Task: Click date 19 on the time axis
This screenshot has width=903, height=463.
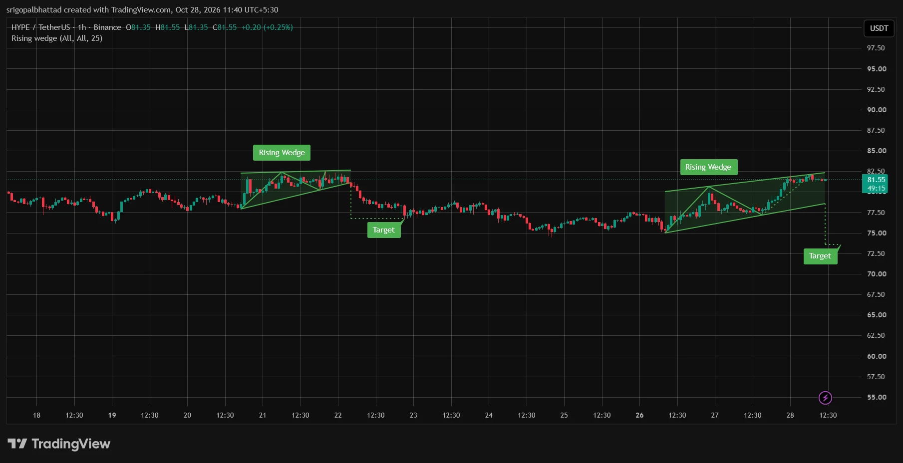Action: (112, 415)
